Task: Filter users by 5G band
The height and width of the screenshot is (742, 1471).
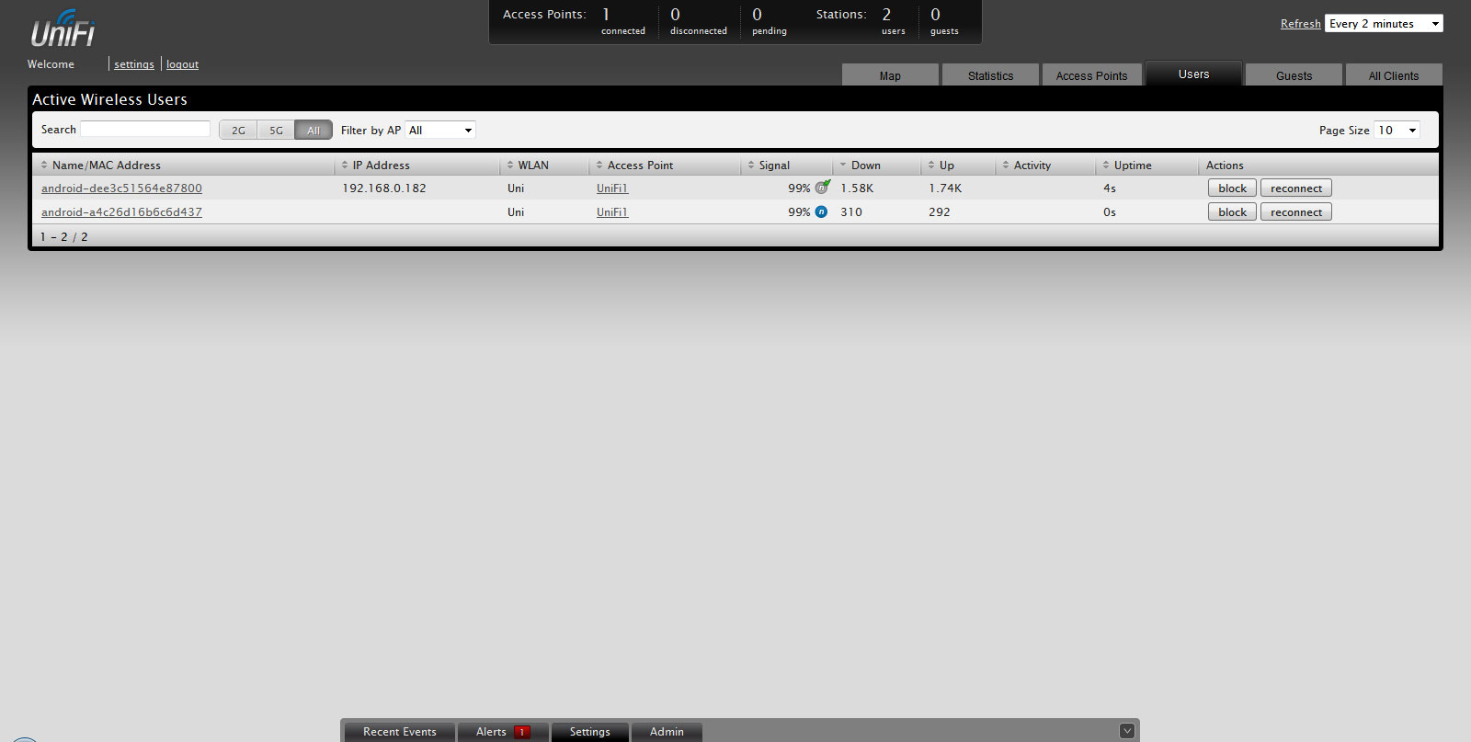Action: 276,130
